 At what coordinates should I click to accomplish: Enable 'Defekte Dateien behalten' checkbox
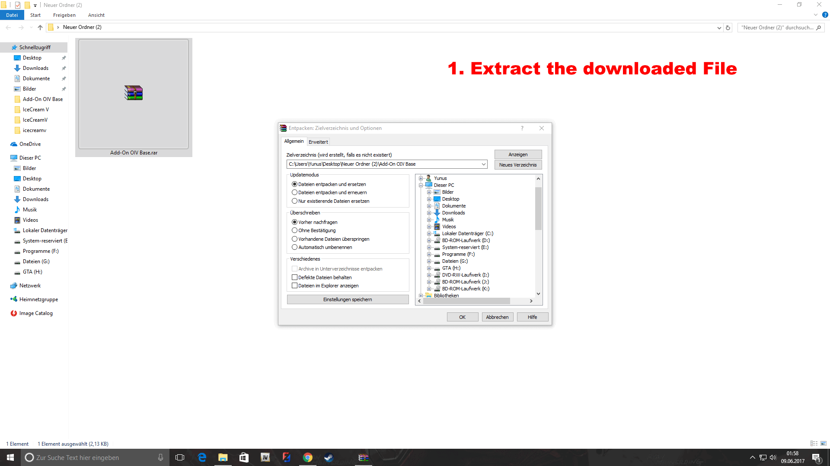[x=294, y=277]
